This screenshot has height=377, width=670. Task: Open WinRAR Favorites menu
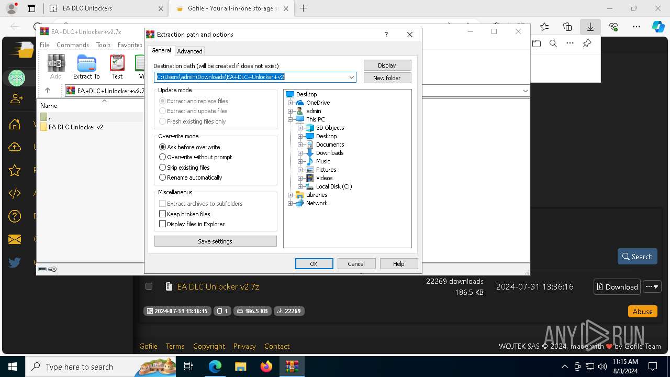(x=130, y=45)
